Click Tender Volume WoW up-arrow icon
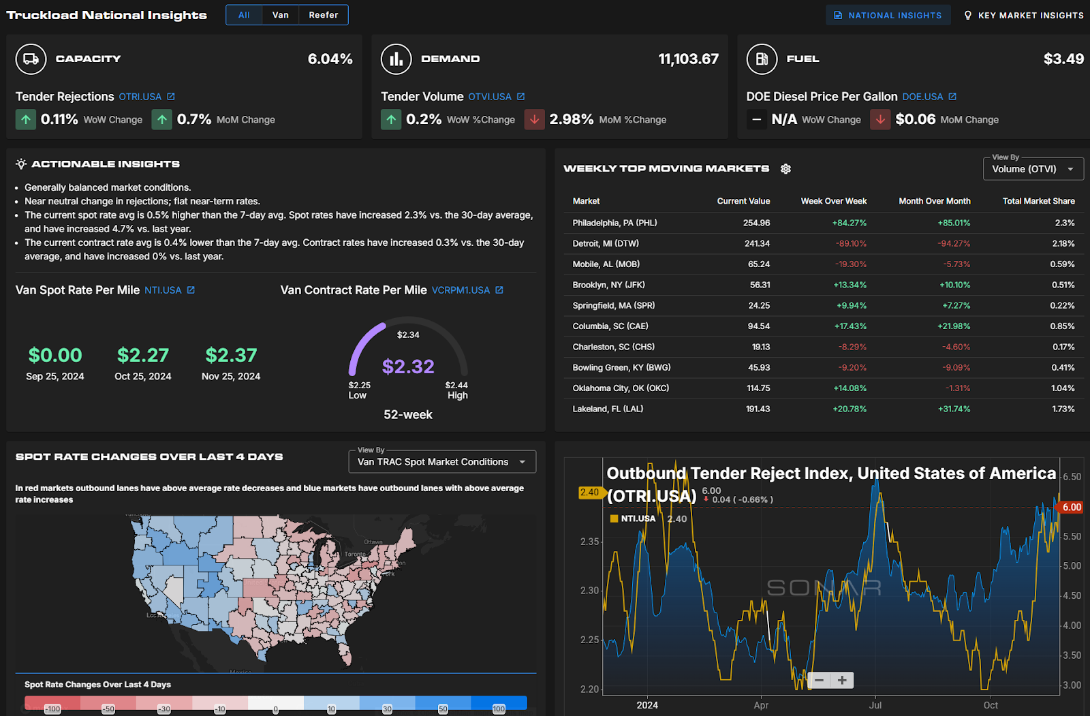This screenshot has height=716, width=1090. point(391,120)
